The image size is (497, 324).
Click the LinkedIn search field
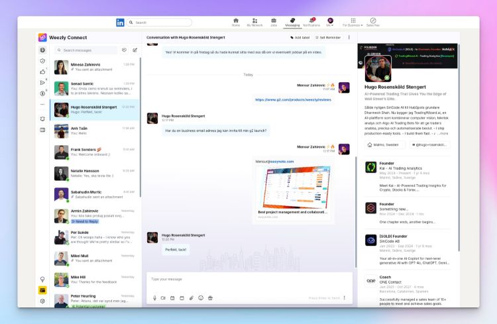tap(159, 23)
